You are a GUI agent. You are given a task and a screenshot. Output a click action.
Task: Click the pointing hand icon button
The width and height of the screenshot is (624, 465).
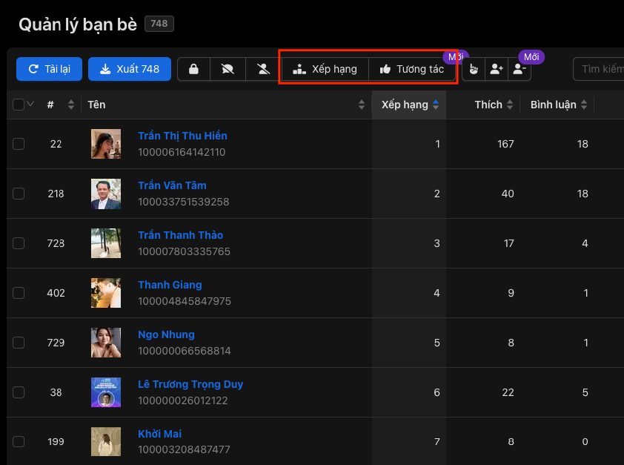coord(474,69)
